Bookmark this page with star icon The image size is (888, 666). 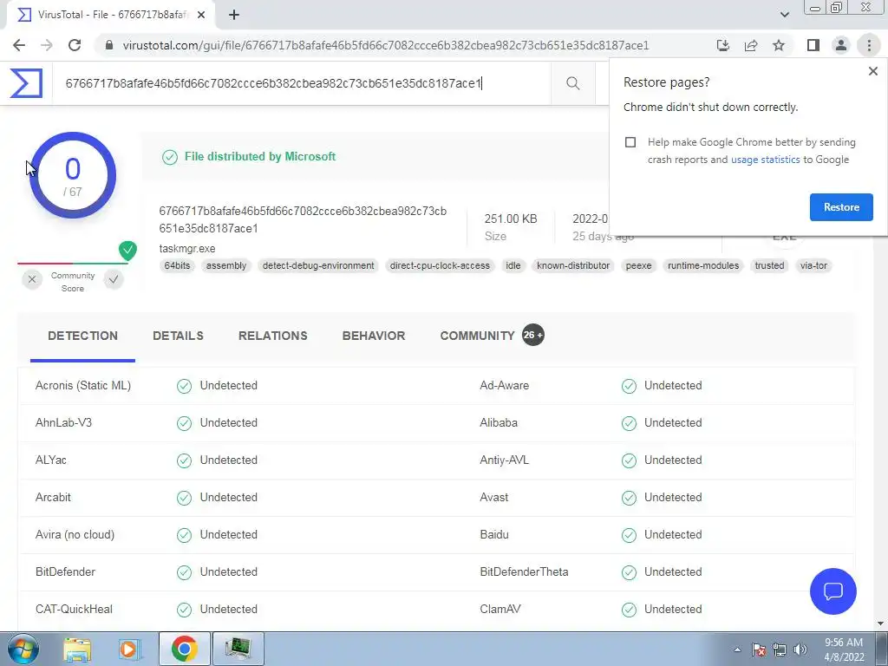click(779, 45)
